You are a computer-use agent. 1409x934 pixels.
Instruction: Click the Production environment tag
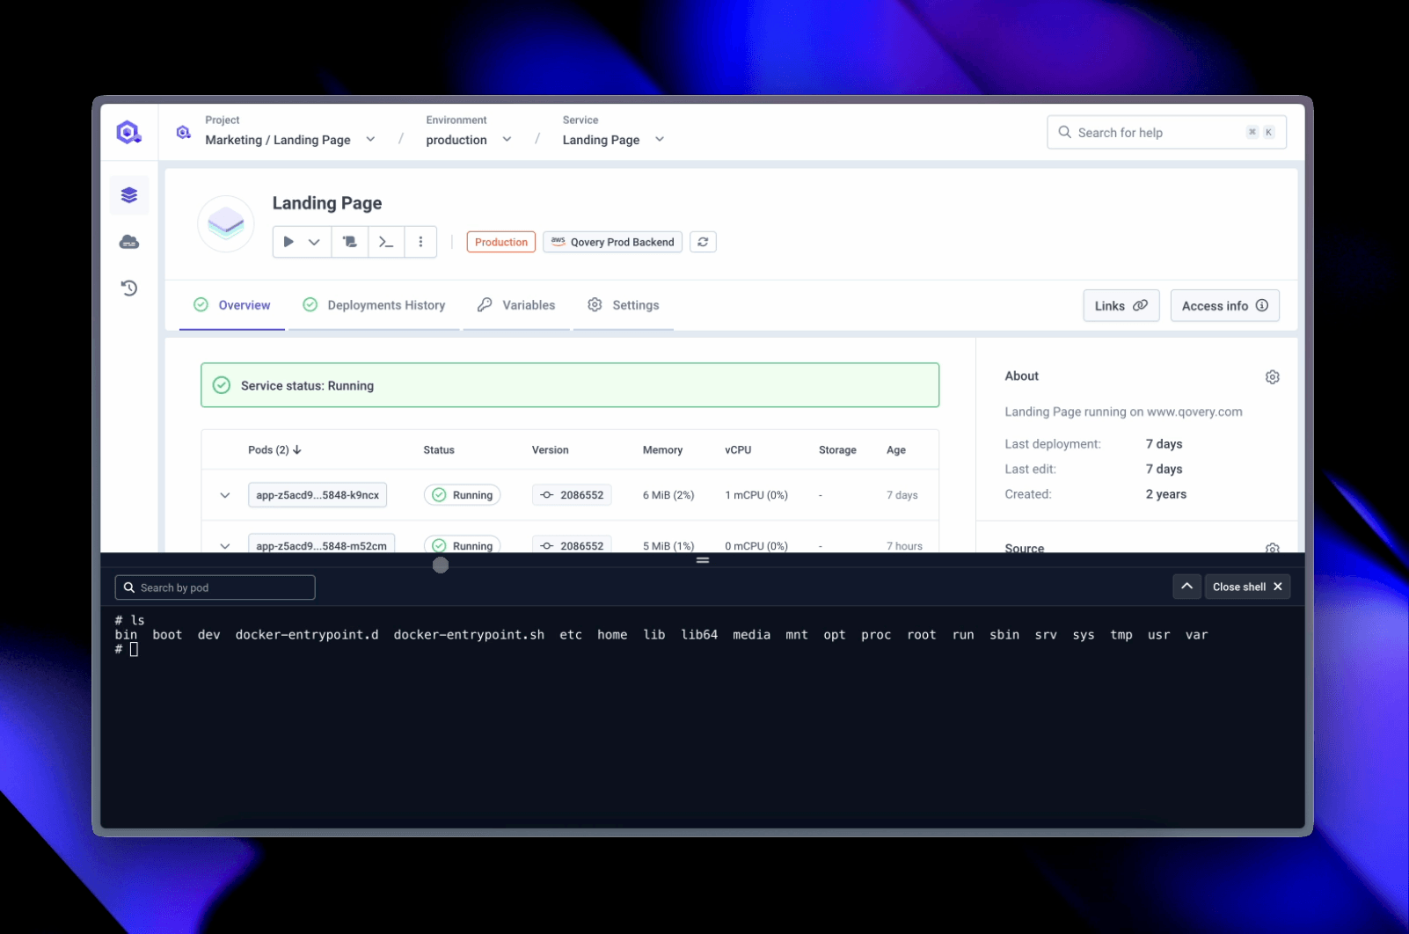tap(501, 242)
